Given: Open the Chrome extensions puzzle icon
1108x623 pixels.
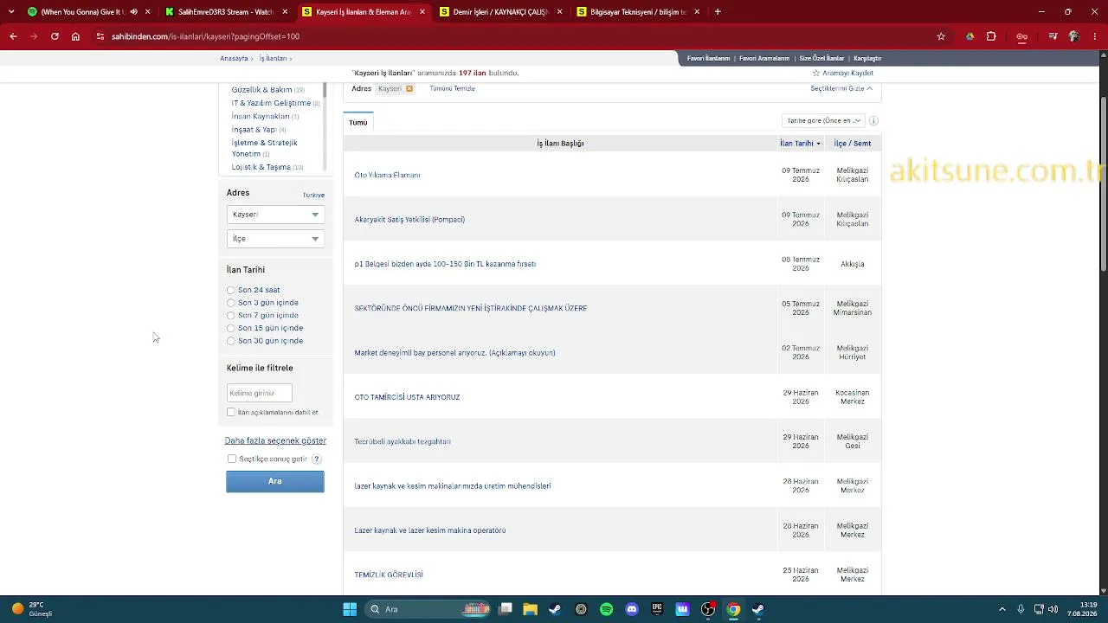Looking at the screenshot, I should 991,36.
